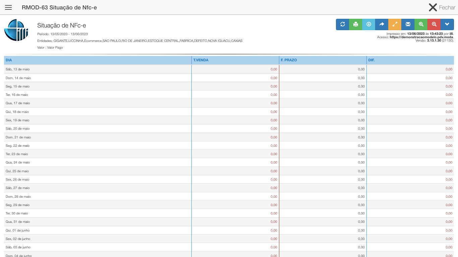
Task: Close the report using Fechar
Action: 442,7
